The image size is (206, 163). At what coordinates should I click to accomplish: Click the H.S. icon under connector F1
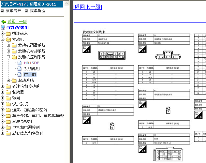(x=86, y=49)
